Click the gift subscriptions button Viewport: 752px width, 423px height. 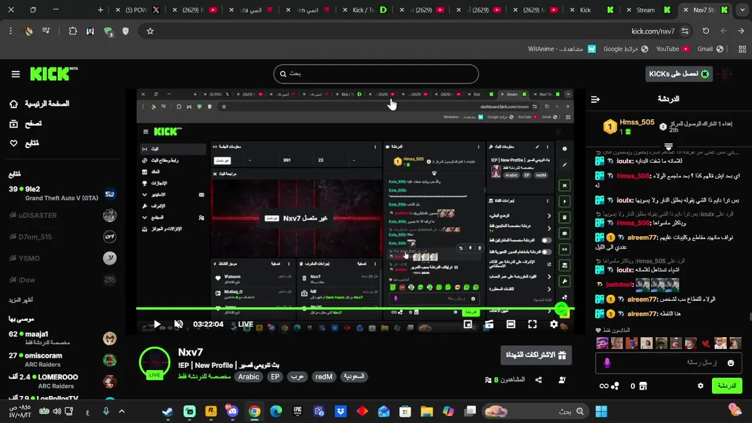tap(535, 355)
